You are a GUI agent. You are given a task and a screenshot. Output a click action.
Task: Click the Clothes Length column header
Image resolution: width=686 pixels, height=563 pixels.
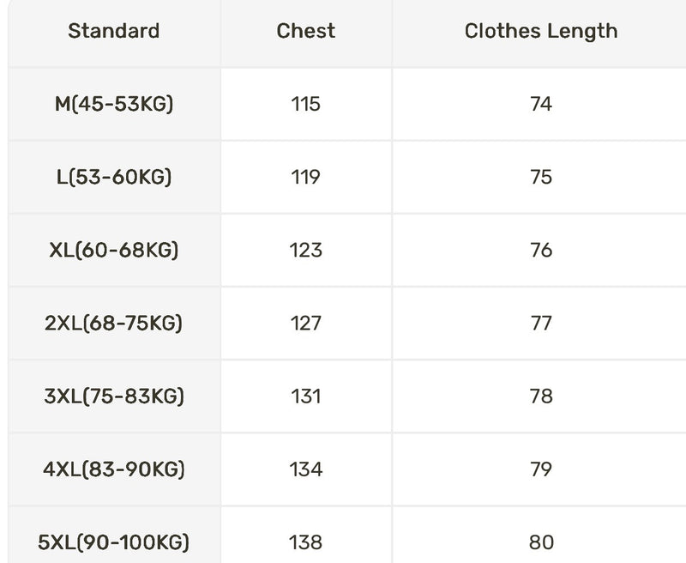(540, 31)
